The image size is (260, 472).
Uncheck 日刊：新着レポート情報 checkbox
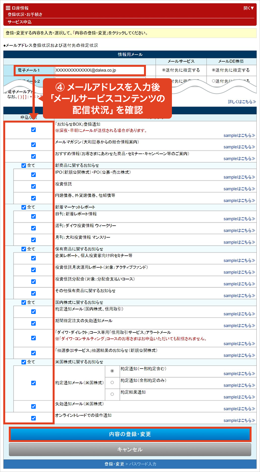[33, 216]
